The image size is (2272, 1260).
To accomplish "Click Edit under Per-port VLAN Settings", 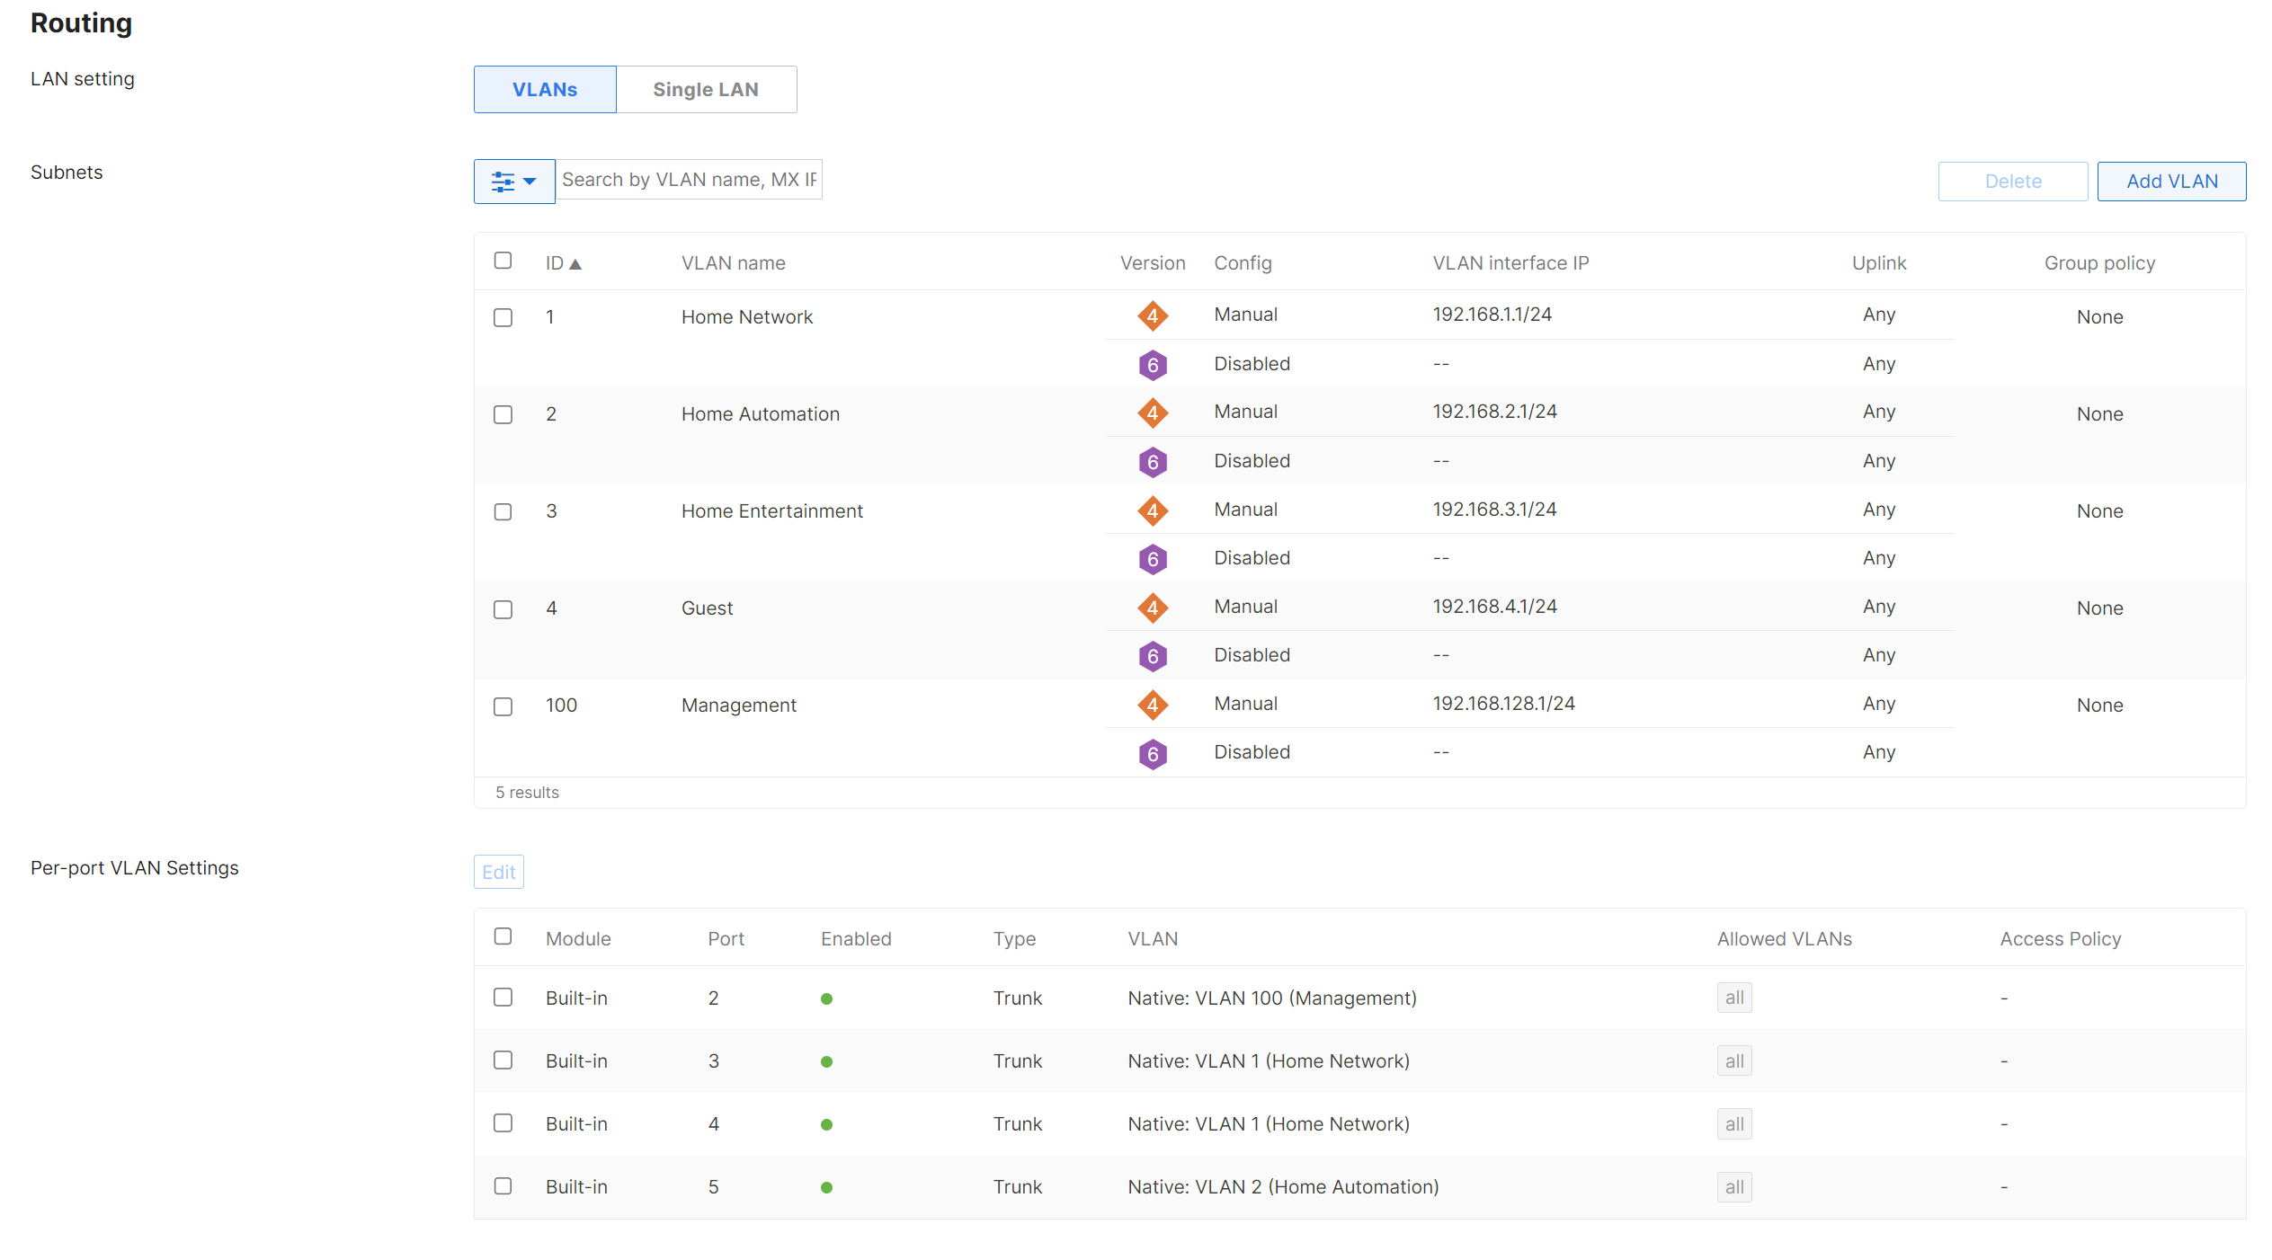I will 498,871.
